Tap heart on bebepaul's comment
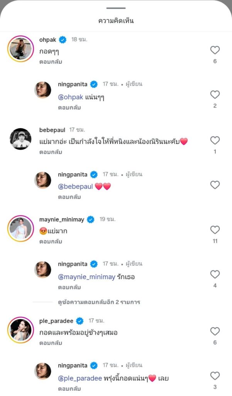Screen dimensions: 232x396 [x=215, y=140]
